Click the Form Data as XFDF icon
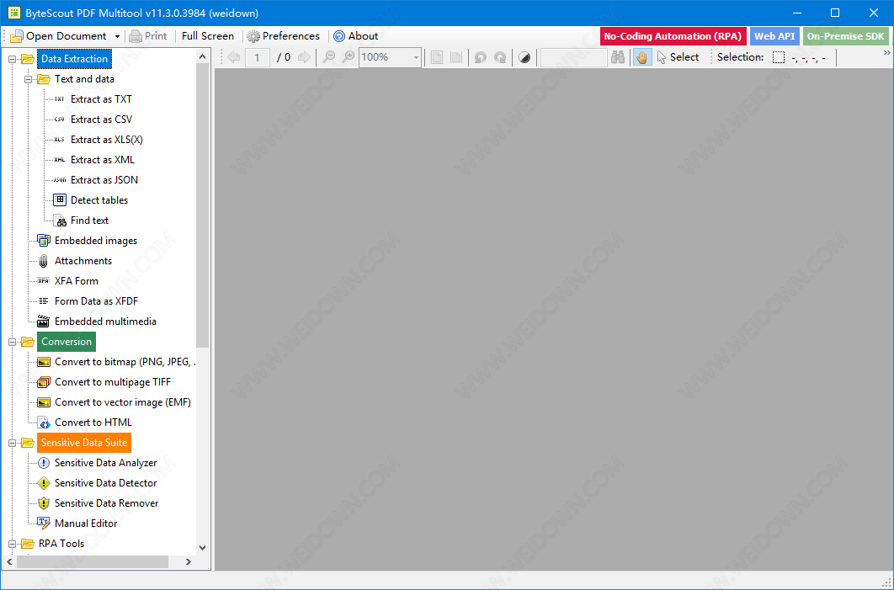This screenshot has width=894, height=590. coord(43,301)
